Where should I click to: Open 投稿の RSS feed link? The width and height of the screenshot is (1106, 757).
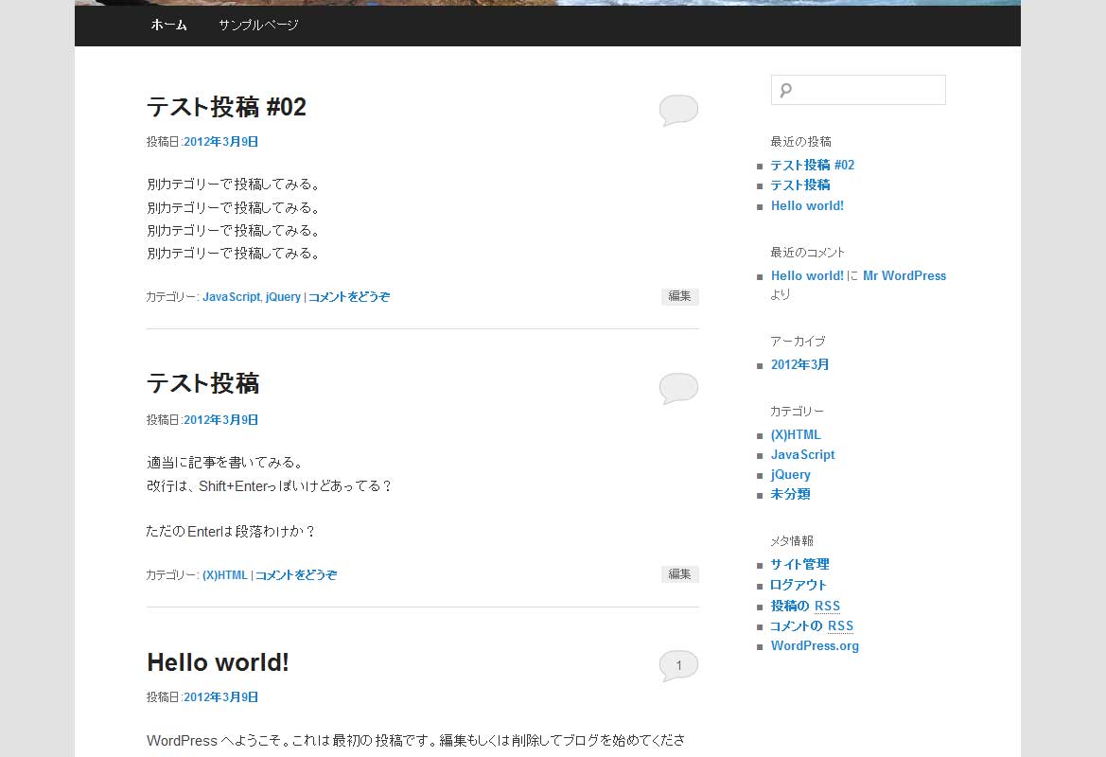pyautogui.click(x=805, y=606)
